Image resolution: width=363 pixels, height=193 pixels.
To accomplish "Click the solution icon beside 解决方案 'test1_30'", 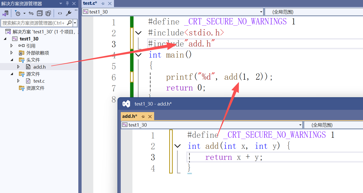I will 8,32.
